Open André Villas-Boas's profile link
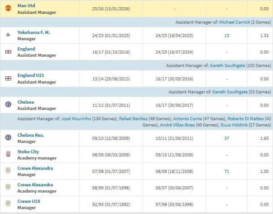The height and width of the screenshot is (214, 273). pos(177,125)
